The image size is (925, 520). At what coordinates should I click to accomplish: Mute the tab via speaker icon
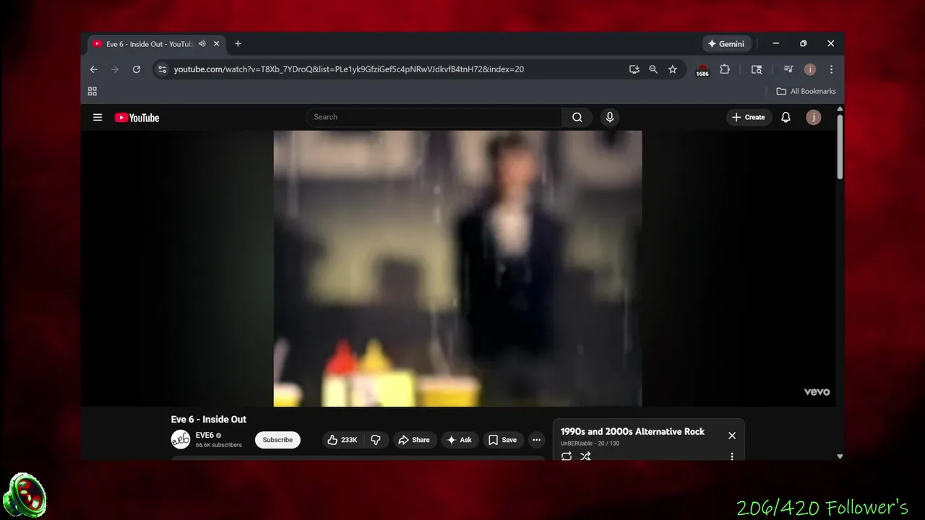202,44
